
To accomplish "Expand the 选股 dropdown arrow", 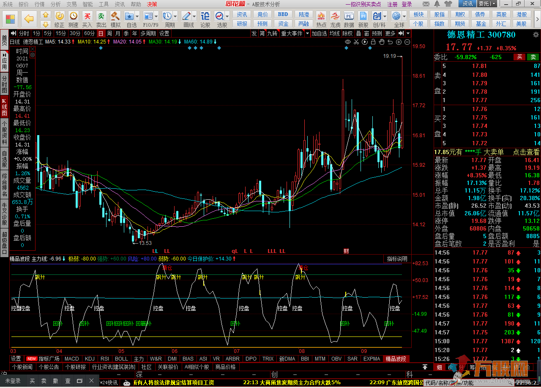I will (x=227, y=16).
